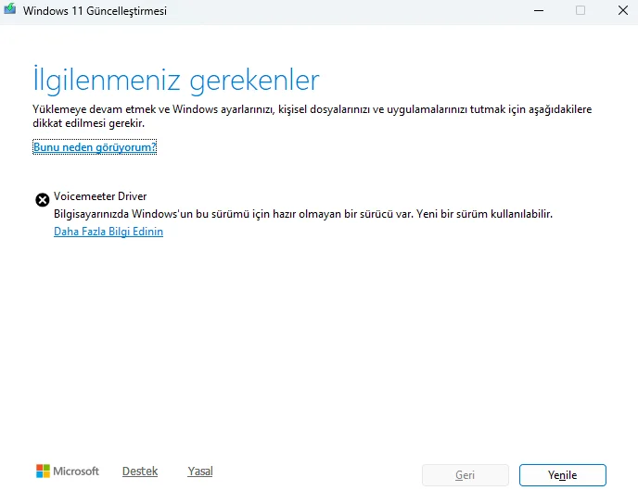Click the Geri button
638x503 pixels.
pos(466,475)
